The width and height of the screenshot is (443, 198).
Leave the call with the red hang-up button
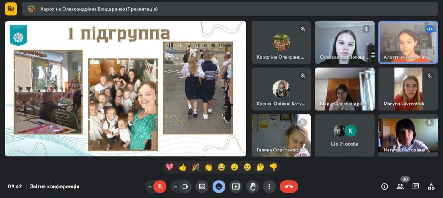289,186
